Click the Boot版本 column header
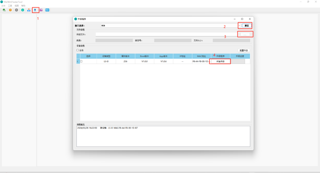The width and height of the screenshot is (320, 173). pos(145,56)
